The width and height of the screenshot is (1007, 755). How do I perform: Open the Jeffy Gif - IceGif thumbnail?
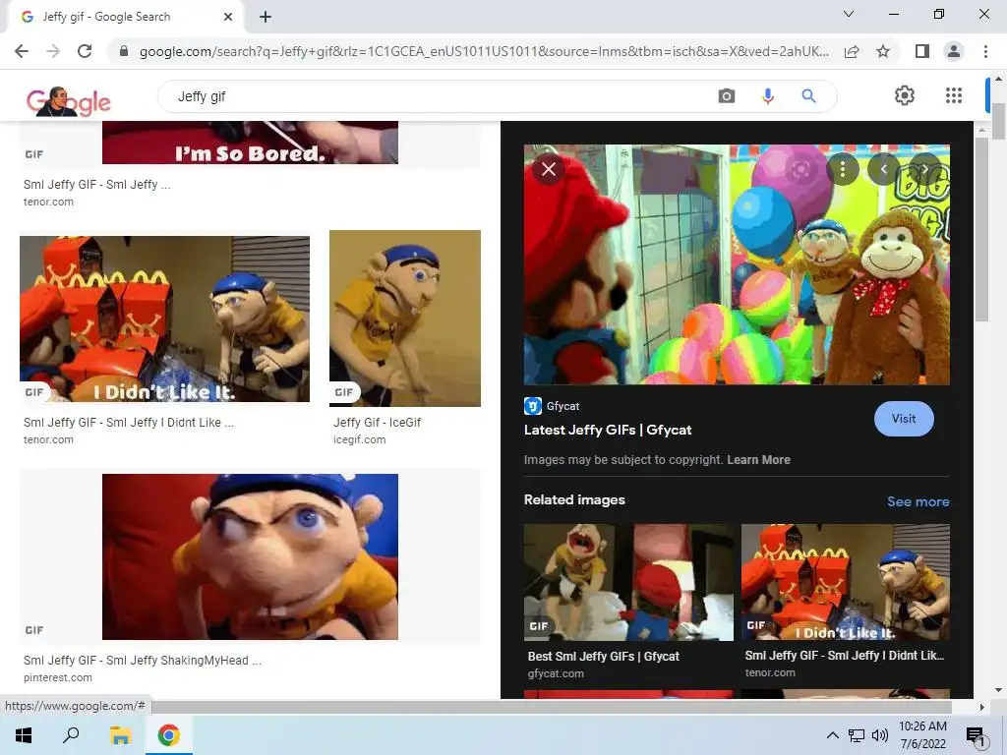tap(404, 319)
